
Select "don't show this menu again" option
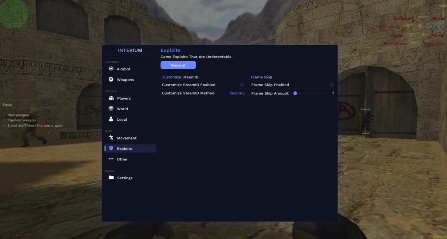(35, 126)
